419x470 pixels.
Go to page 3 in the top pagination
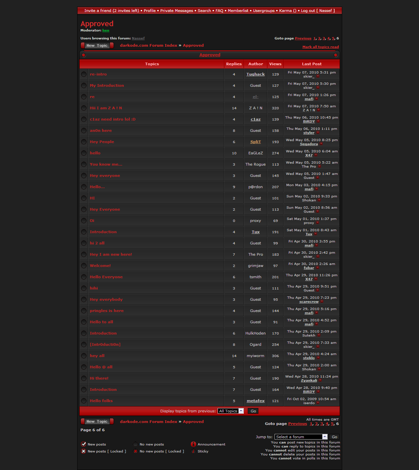click(324, 38)
